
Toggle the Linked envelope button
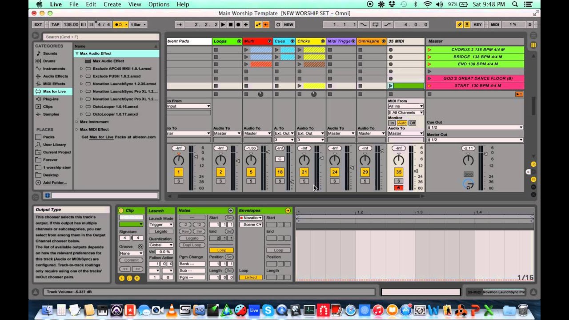[x=251, y=277]
